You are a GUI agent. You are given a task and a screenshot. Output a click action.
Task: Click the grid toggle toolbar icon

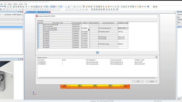point(44,7)
